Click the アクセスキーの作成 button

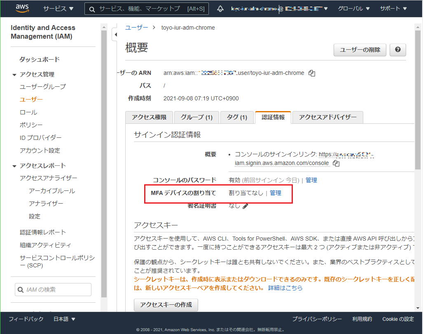tap(166, 305)
